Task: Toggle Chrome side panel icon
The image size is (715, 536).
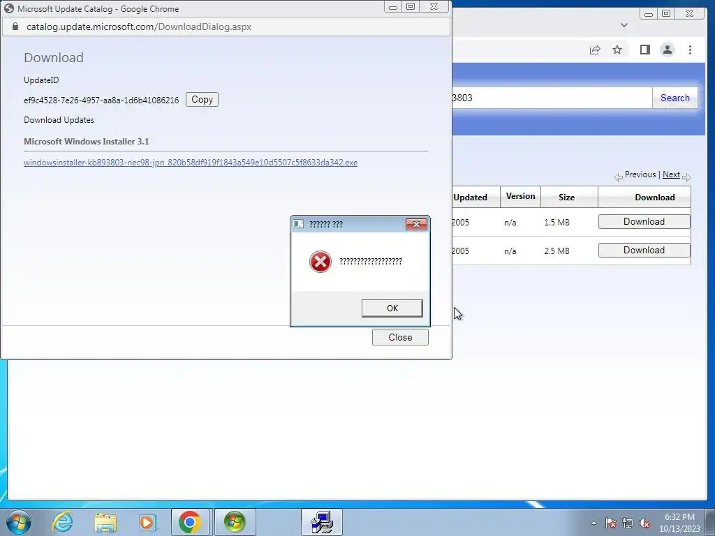Action: click(644, 50)
